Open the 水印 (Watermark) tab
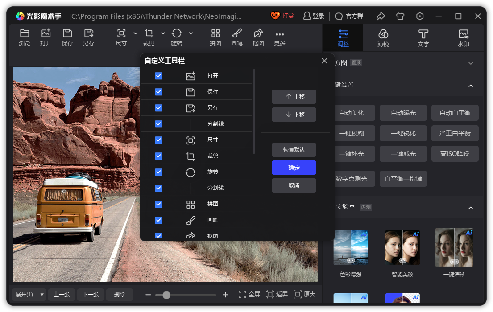This screenshot has width=493, height=312. (x=464, y=38)
